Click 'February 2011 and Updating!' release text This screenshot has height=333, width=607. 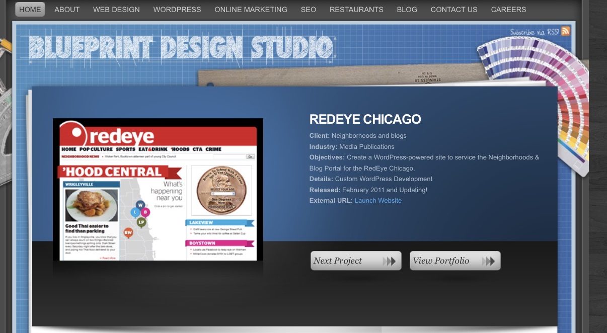385,190
